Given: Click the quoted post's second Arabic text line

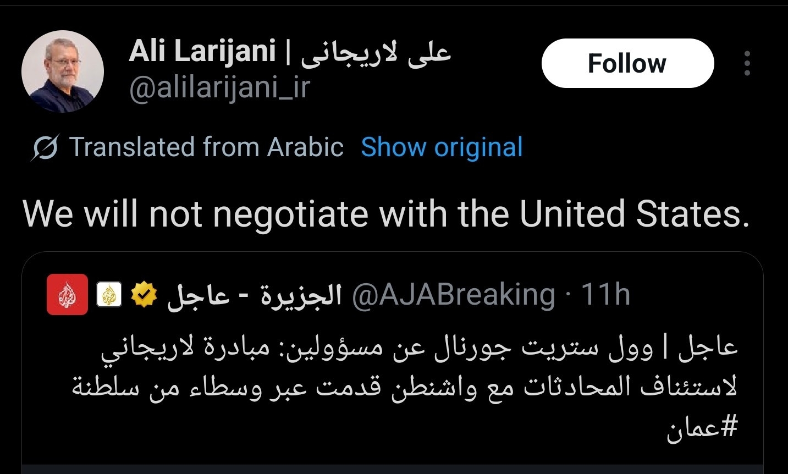Looking at the screenshot, I should pyautogui.click(x=404, y=387).
